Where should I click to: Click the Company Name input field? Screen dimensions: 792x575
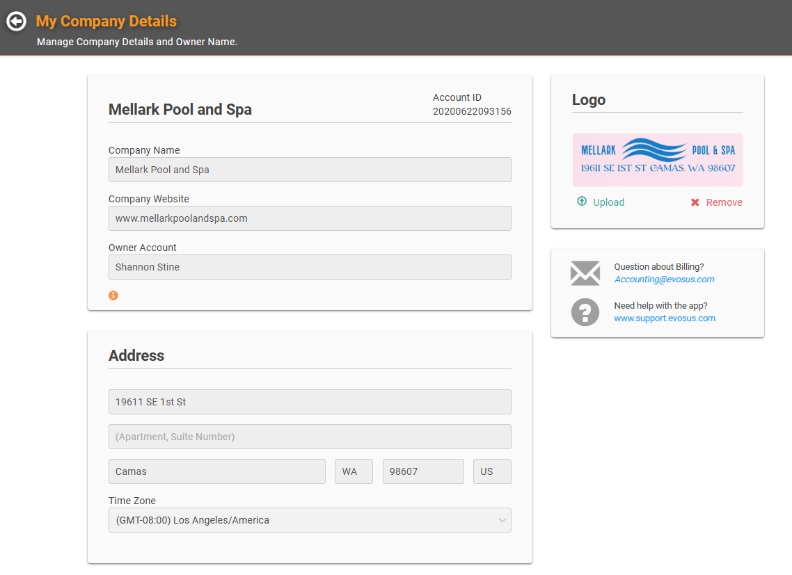point(309,170)
